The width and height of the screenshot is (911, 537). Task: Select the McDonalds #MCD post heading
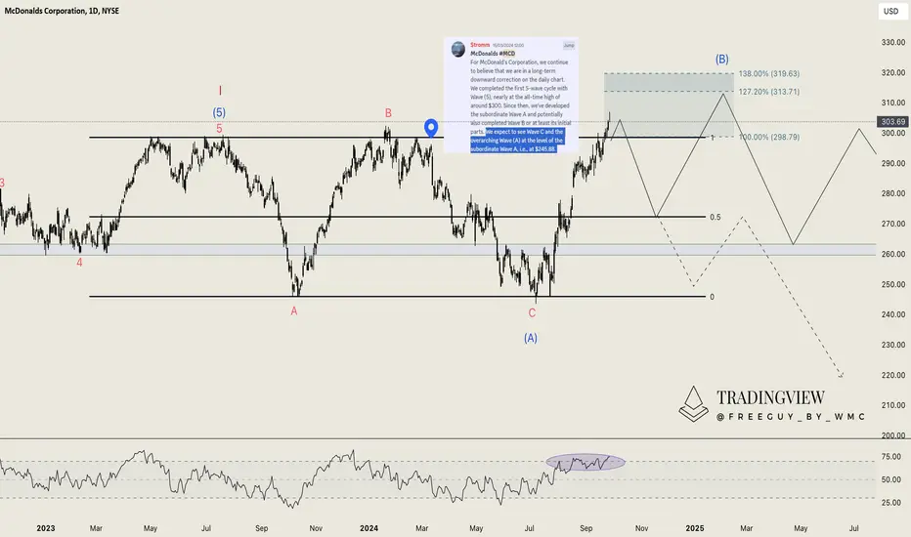pos(493,54)
